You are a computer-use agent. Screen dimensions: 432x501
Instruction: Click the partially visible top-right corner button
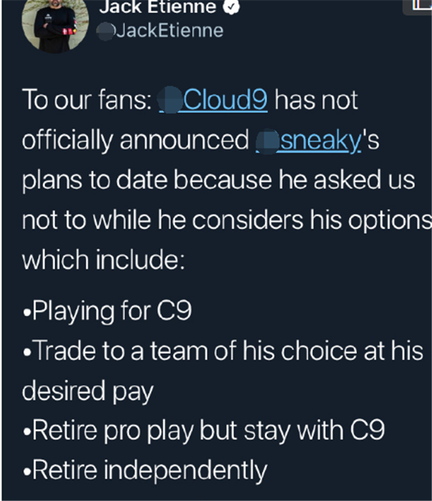click(418, 6)
